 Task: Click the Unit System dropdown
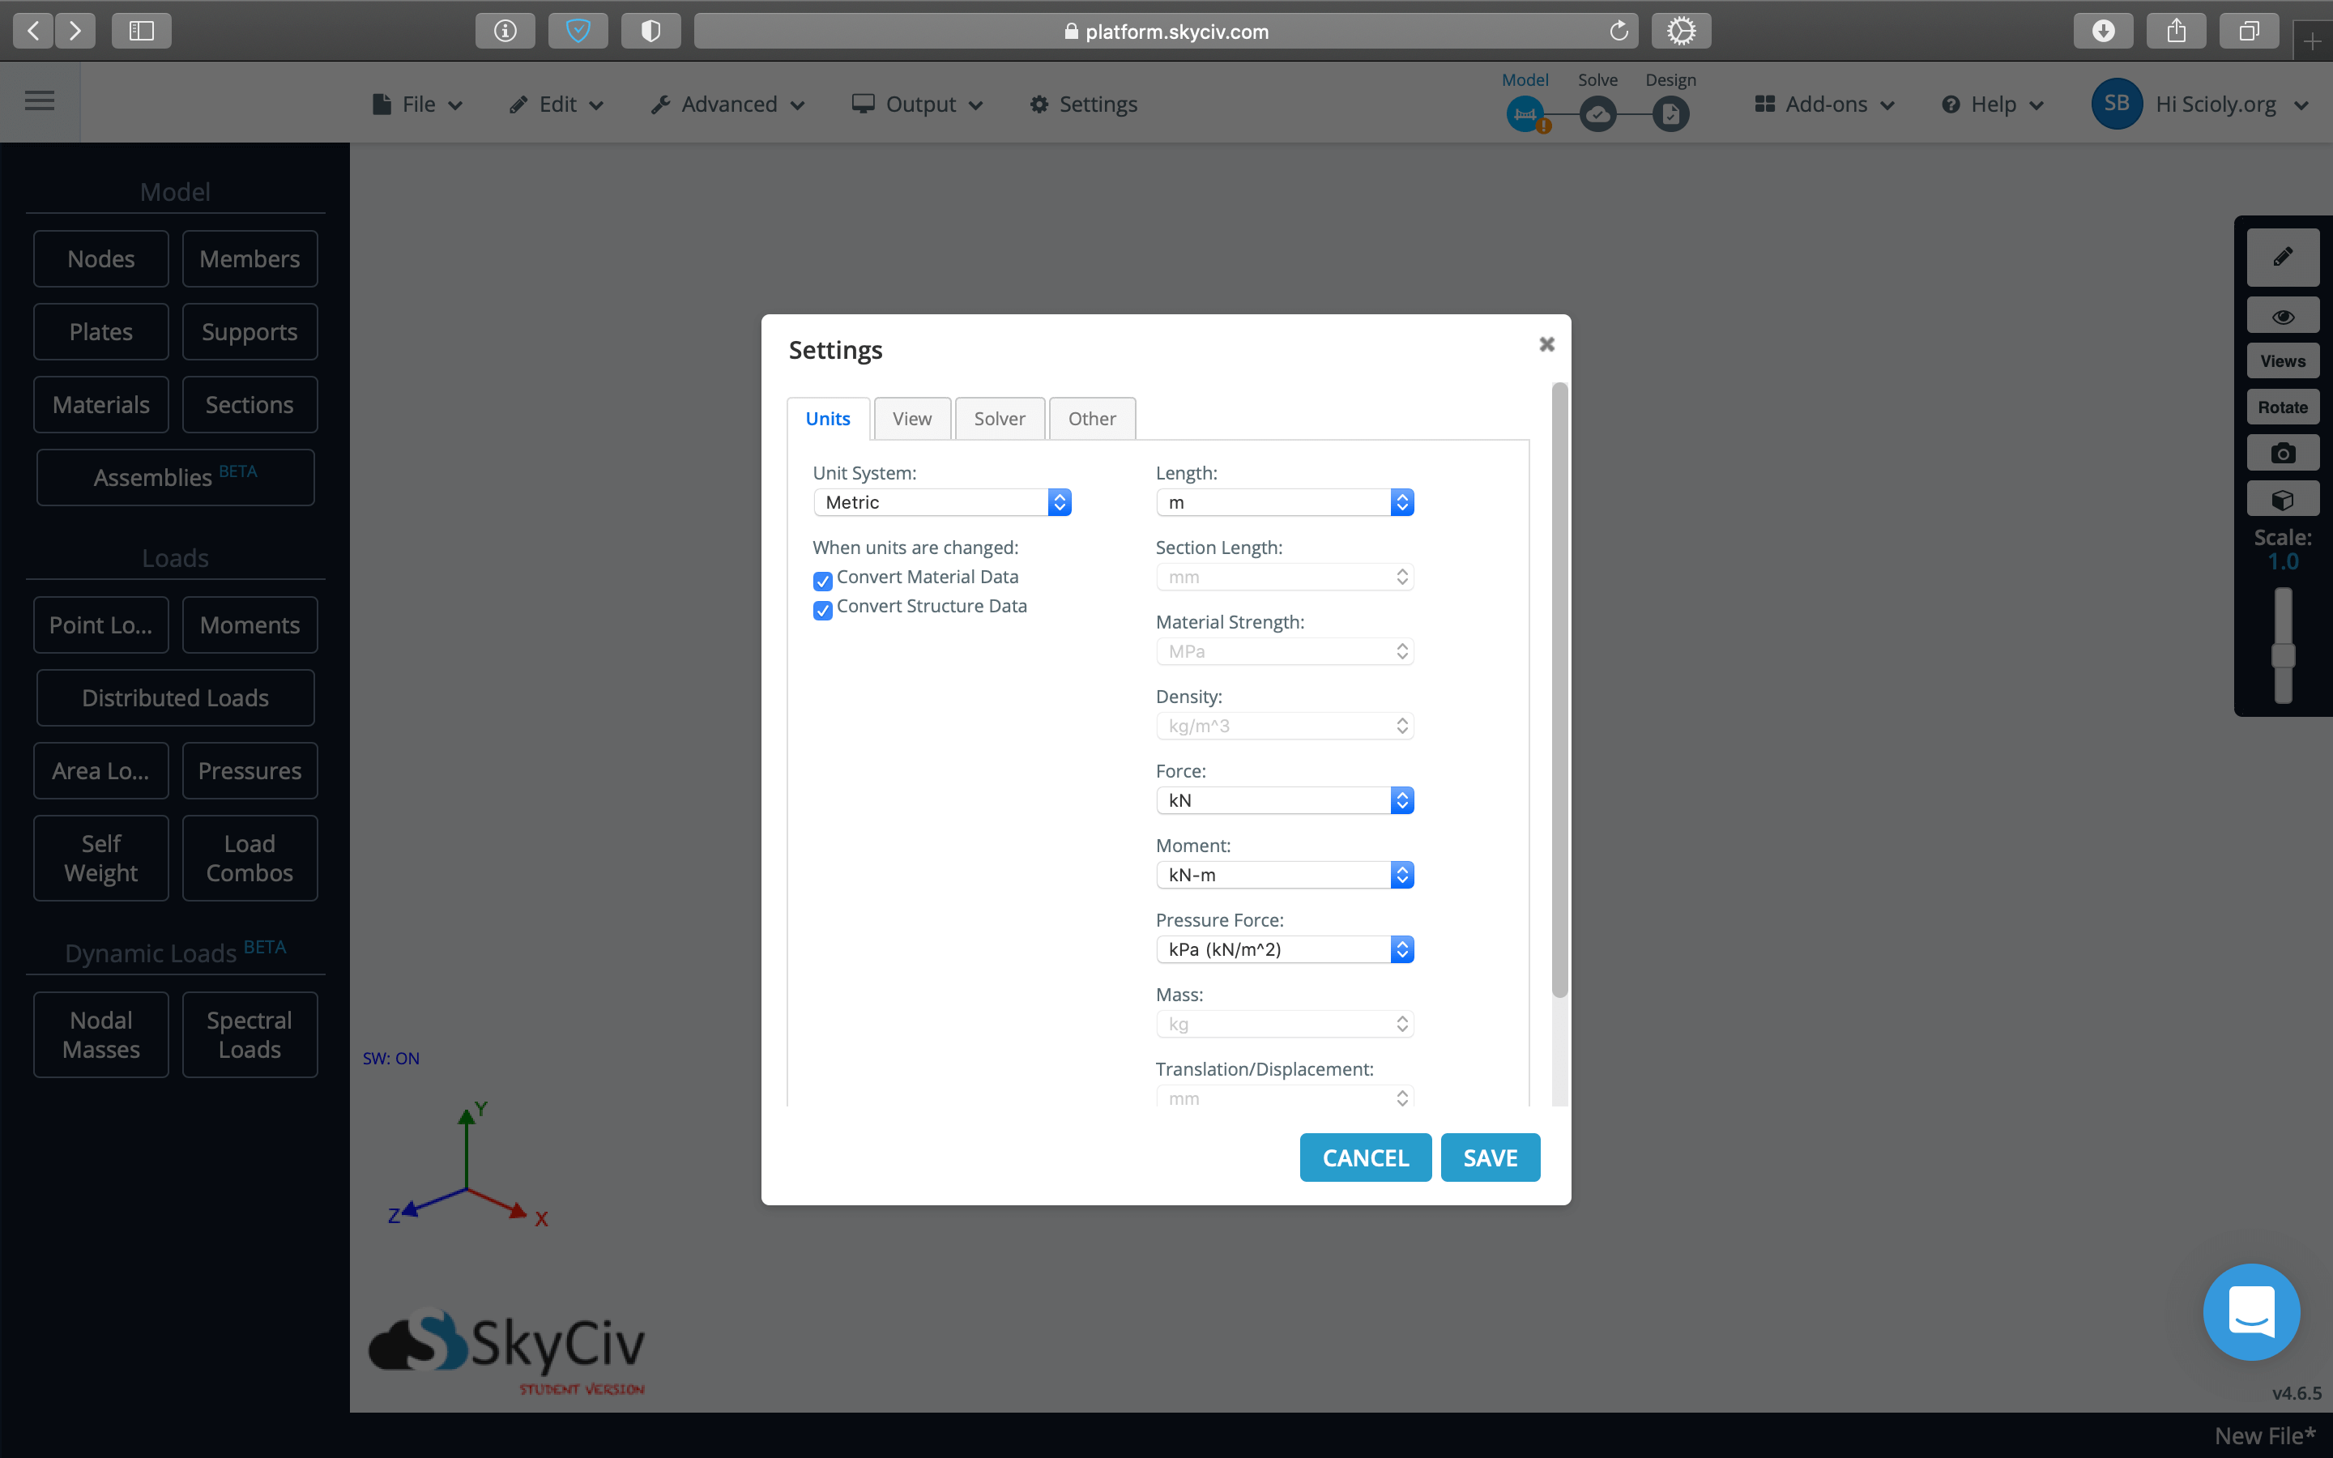click(x=940, y=501)
